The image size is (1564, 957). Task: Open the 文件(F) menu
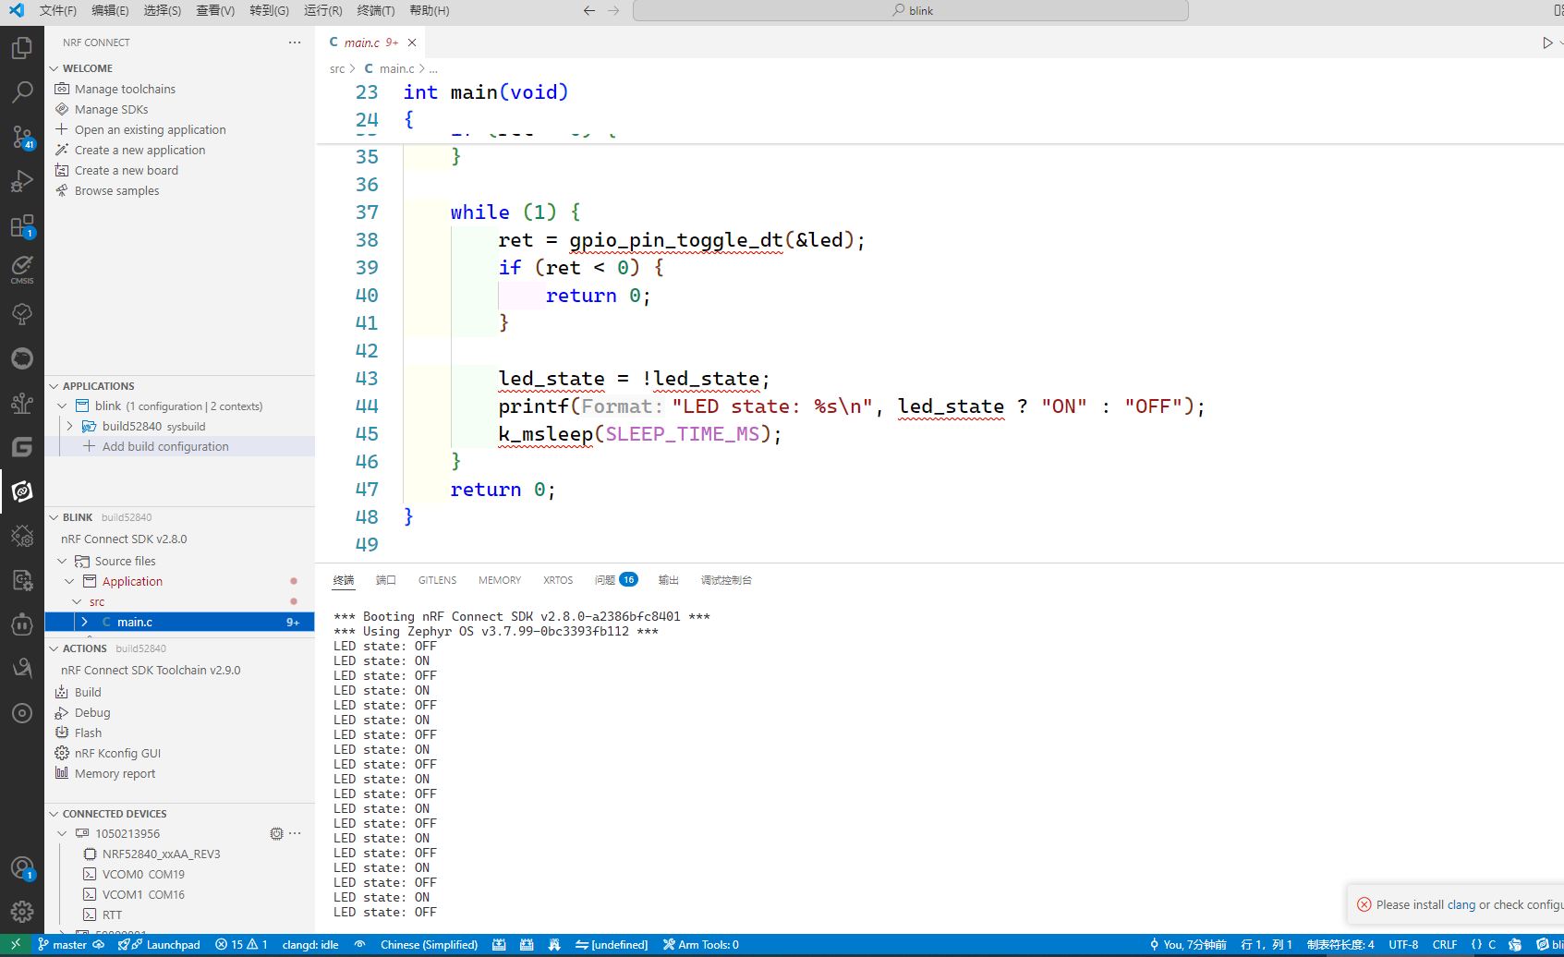(x=57, y=10)
